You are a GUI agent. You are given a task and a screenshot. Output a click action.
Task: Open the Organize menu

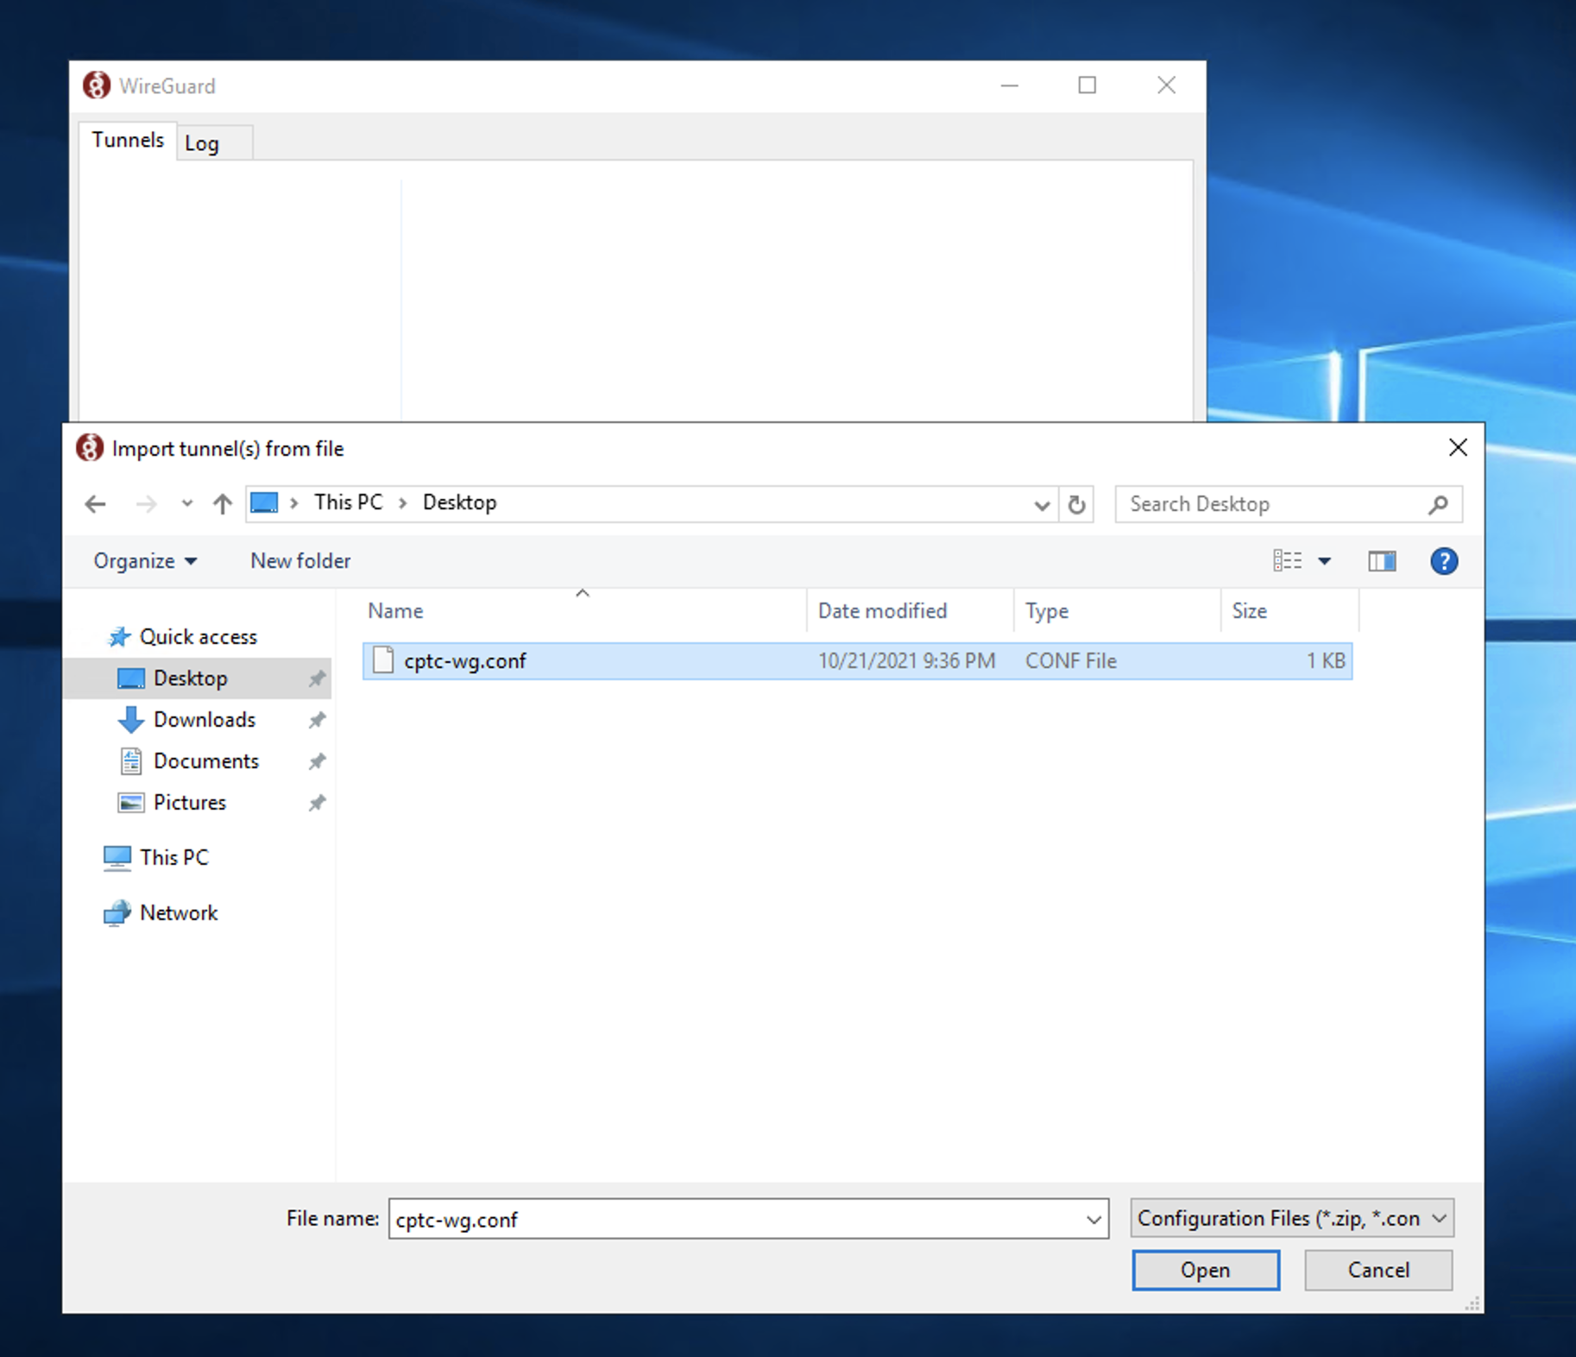145,561
